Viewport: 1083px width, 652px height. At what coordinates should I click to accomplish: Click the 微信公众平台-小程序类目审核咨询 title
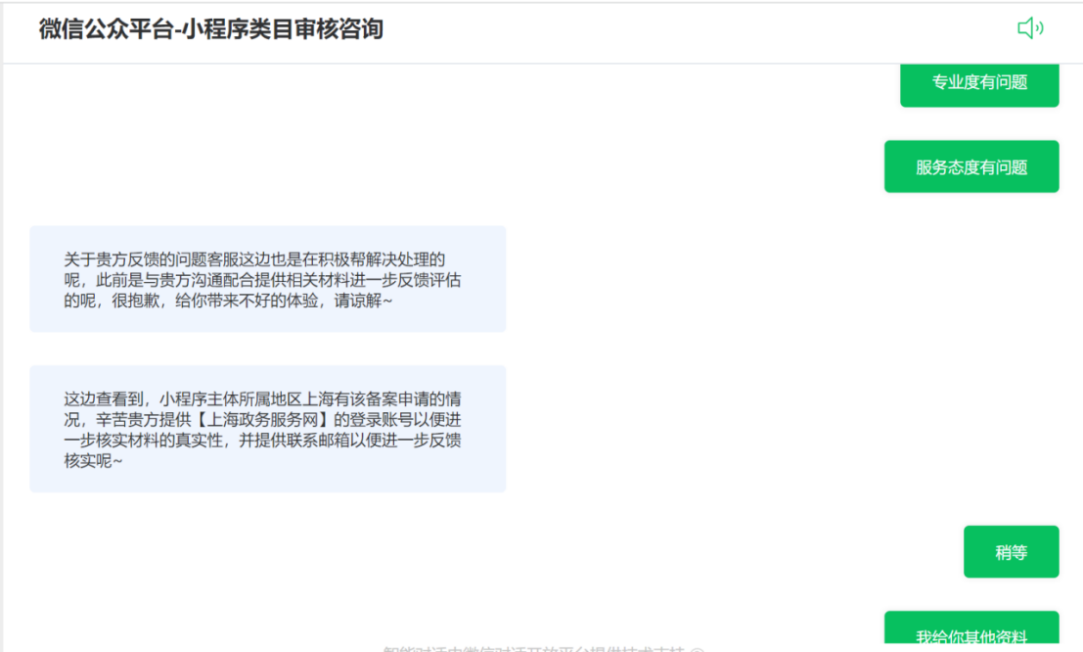210,29
